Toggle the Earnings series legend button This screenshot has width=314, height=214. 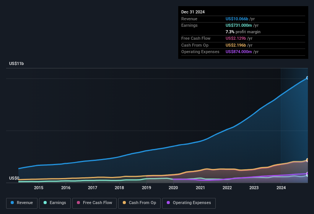pos(55,203)
